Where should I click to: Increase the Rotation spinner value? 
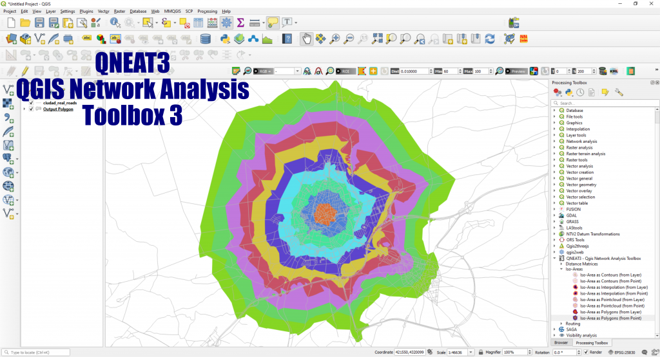[578, 351]
